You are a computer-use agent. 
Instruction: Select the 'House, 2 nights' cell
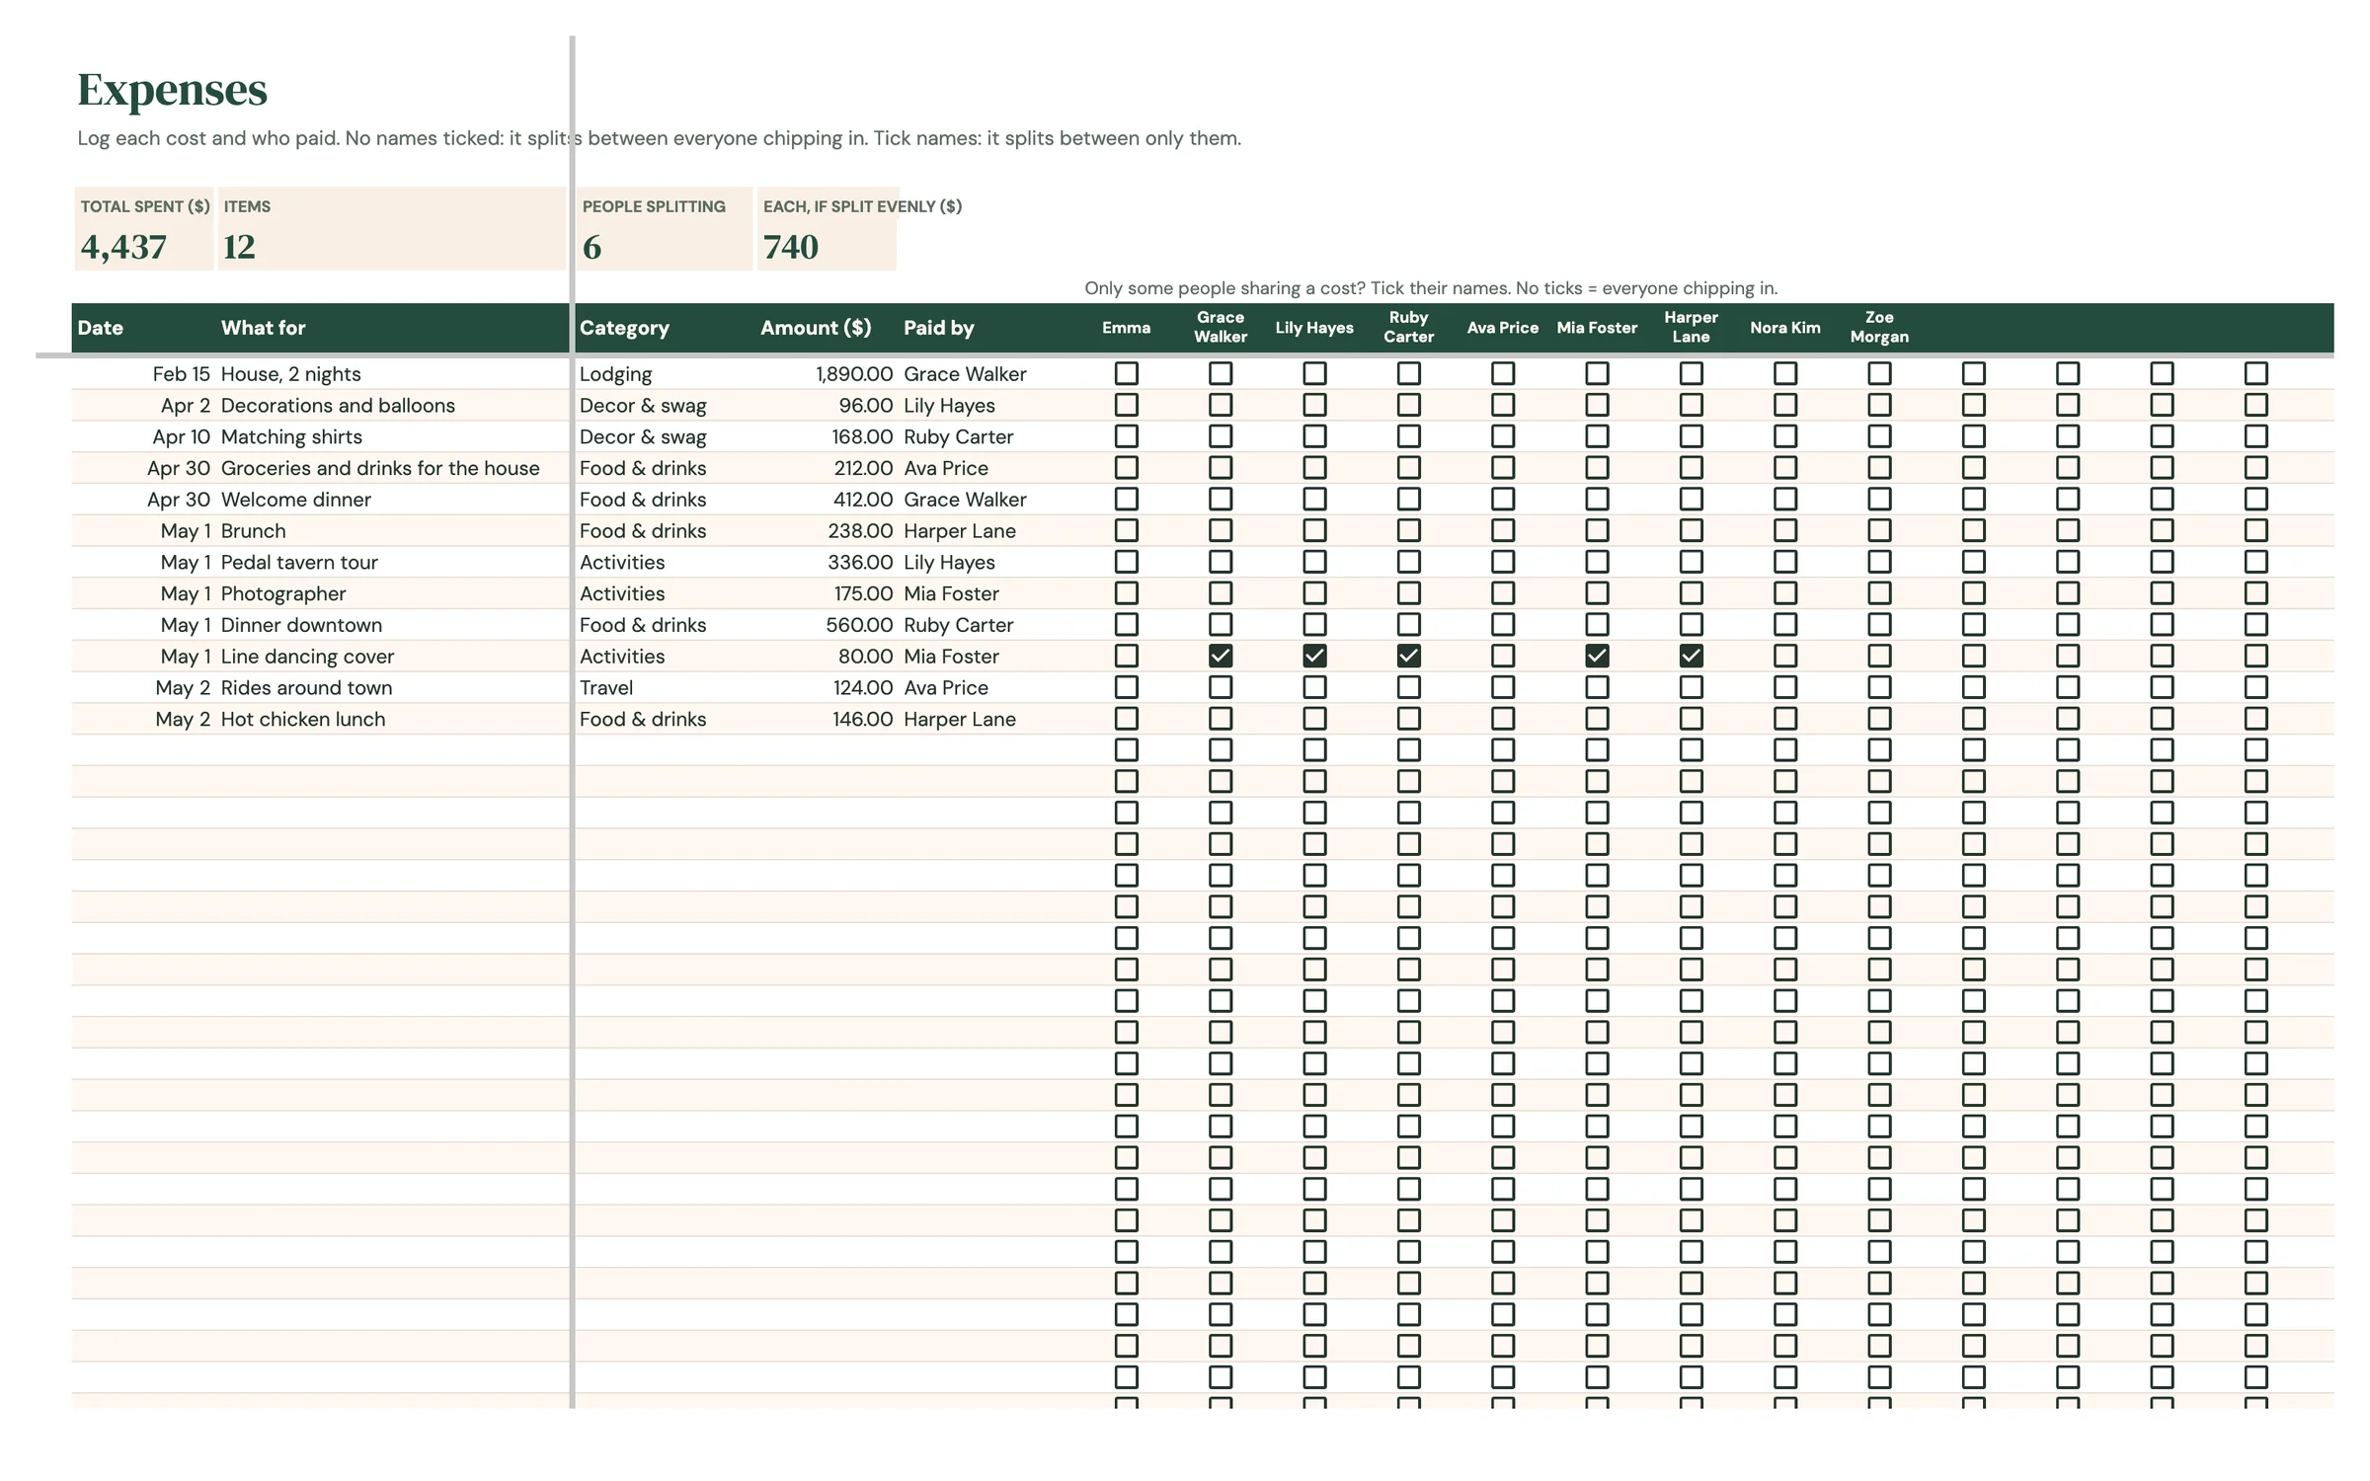pyautogui.click(x=393, y=374)
